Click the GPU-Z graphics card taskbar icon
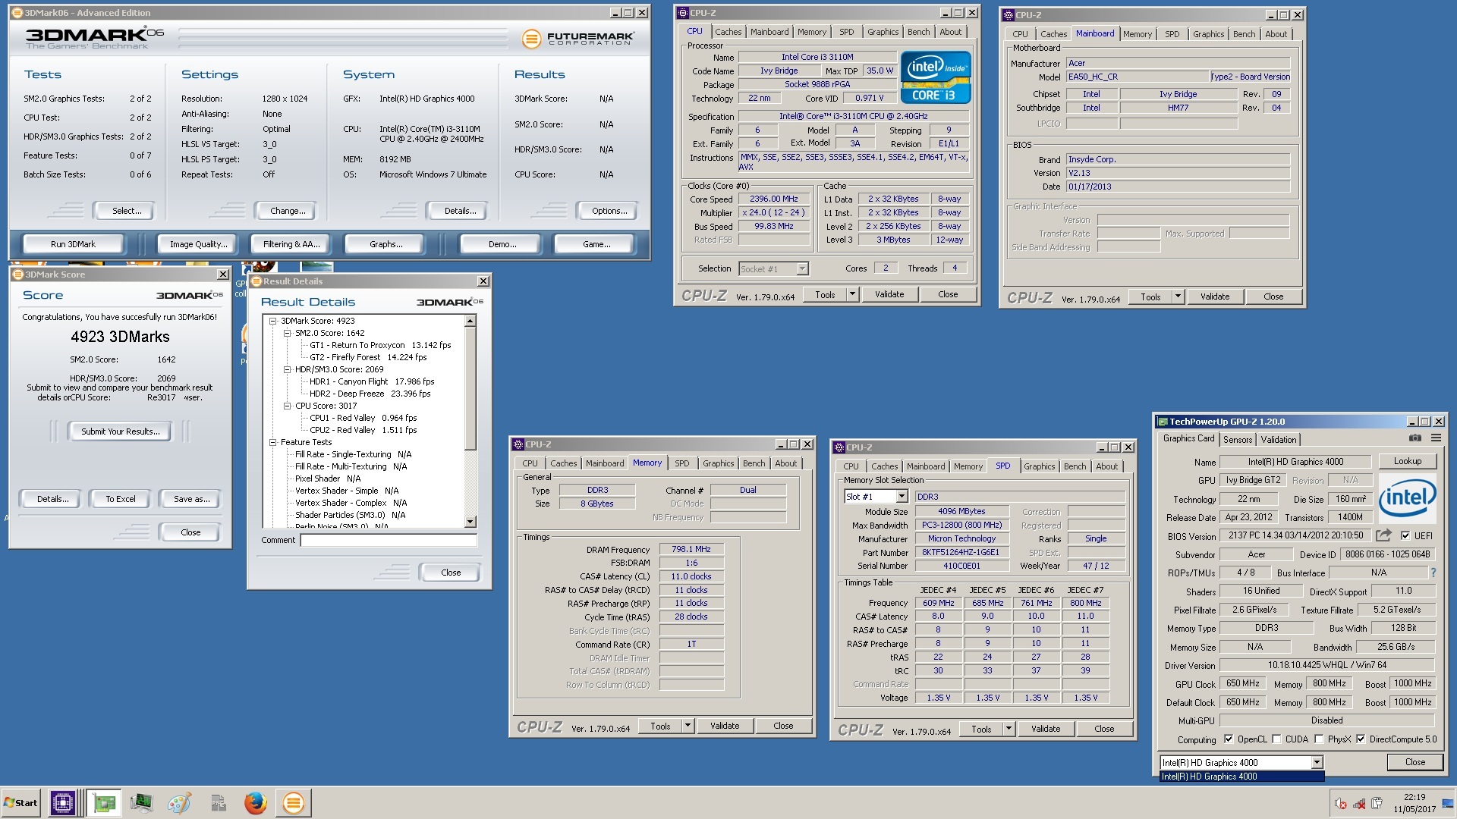 (104, 802)
